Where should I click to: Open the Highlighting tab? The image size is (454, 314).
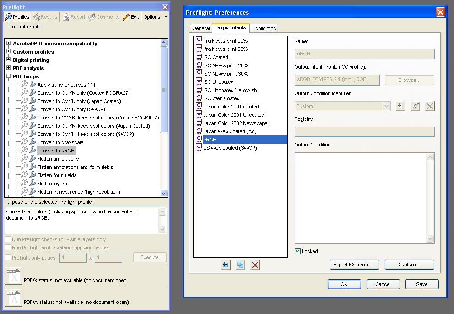click(264, 28)
